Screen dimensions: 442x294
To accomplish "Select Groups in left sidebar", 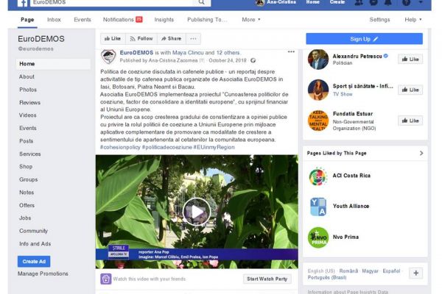I will pos(28,179).
